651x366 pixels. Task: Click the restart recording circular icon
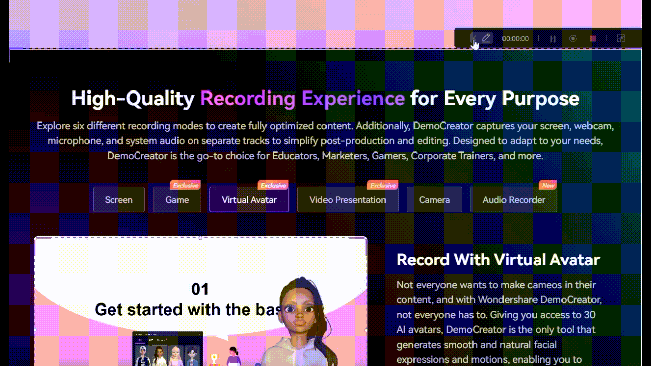tap(573, 39)
